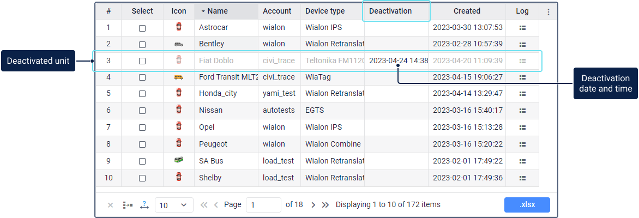
Task: Click the Created column header
Action: 467,11
